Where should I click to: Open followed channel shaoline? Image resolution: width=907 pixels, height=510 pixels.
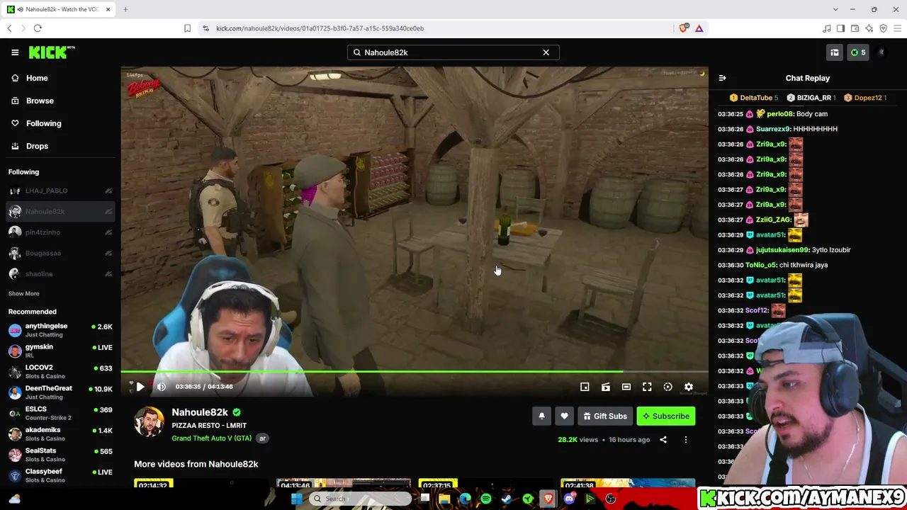[60, 274]
